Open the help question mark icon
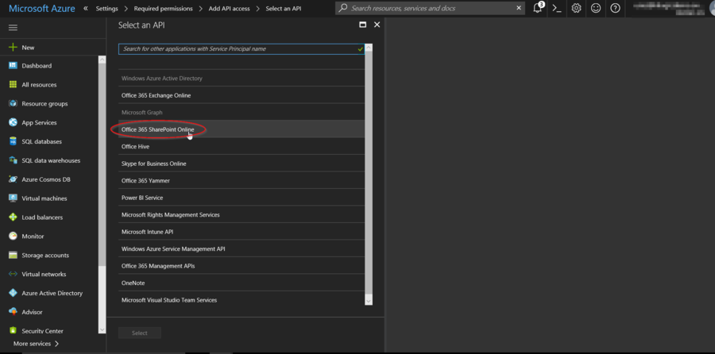 point(615,8)
